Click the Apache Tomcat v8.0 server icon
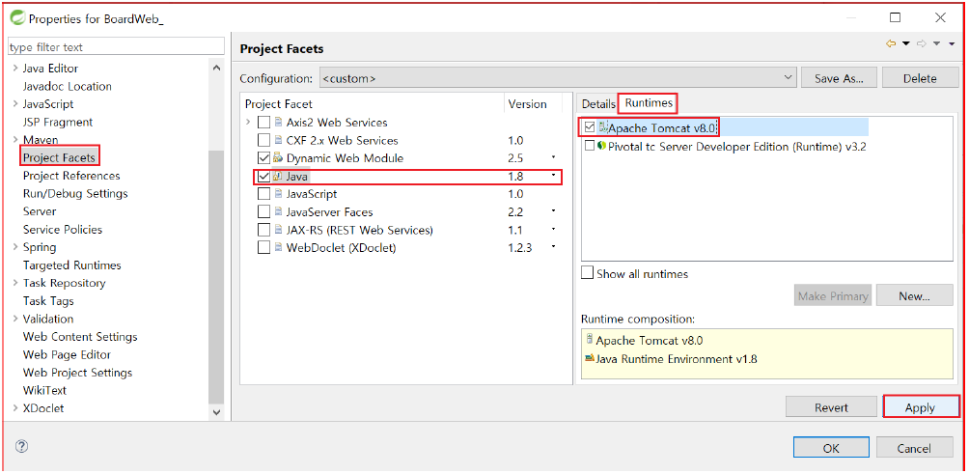The image size is (969, 474). tap(603, 126)
